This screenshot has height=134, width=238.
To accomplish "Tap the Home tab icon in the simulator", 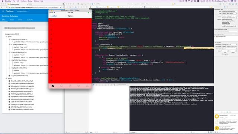I will tap(53, 86).
